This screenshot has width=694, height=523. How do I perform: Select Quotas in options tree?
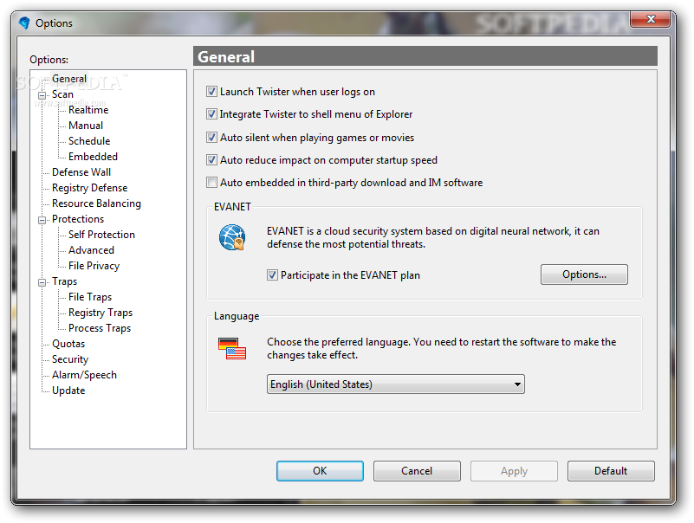[x=68, y=344]
